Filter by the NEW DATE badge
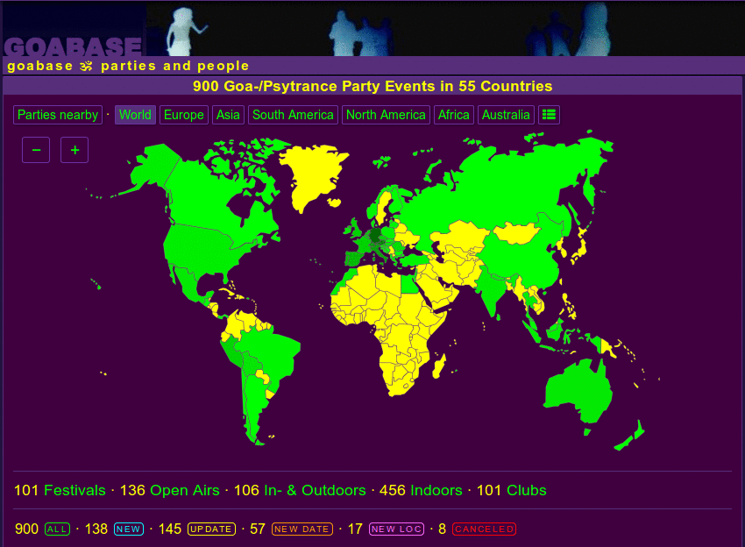 (302, 529)
